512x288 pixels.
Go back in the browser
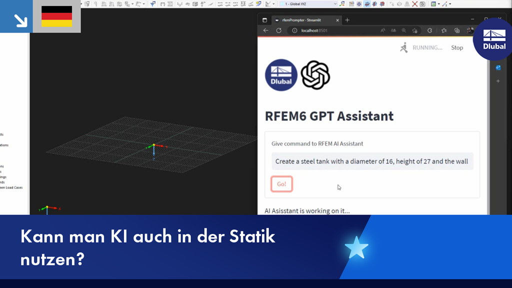coord(266,30)
